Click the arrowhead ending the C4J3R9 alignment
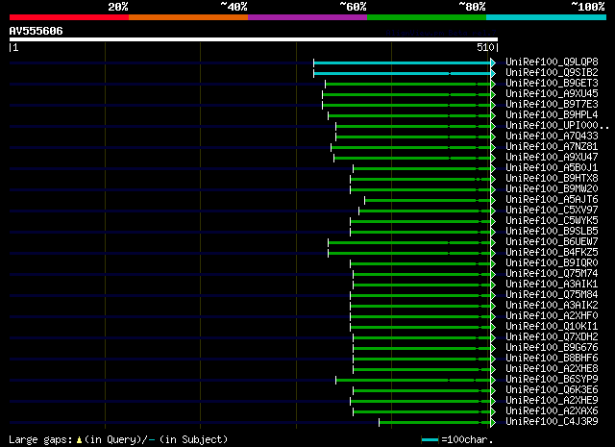The height and width of the screenshot is (447, 615). (x=493, y=423)
